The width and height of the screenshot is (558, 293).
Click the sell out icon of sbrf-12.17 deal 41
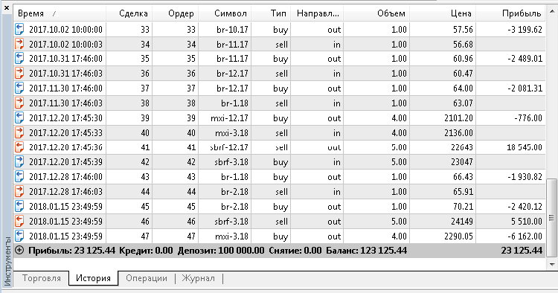[x=19, y=147]
